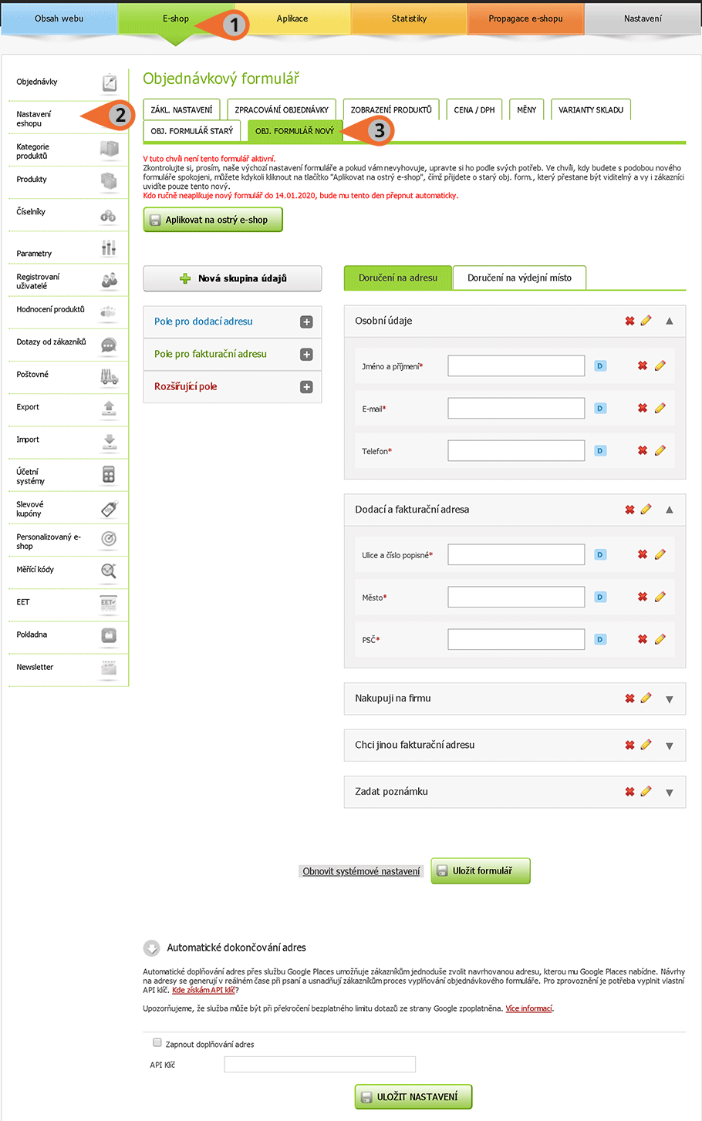Click Nová skupina údajů button

click(232, 278)
